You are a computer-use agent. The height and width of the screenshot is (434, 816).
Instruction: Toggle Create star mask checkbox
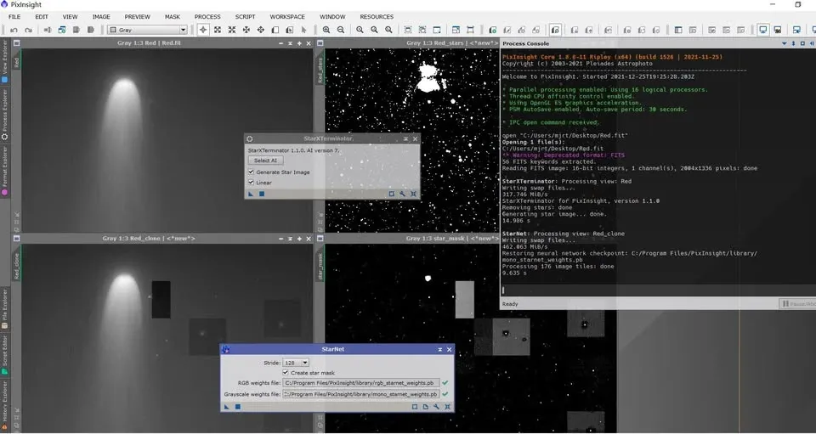(x=286, y=373)
